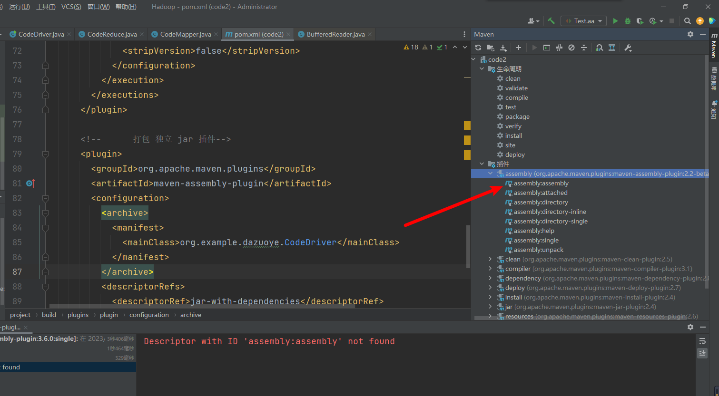
Task: Switch to BufferedReader.java tab
Action: (336, 34)
